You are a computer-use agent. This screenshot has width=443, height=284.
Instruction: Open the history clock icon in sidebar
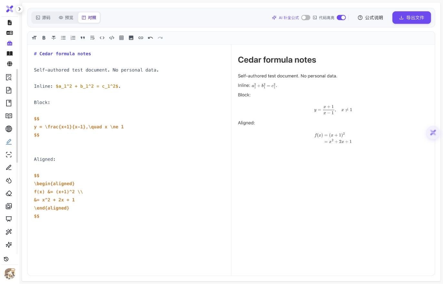click(6, 259)
